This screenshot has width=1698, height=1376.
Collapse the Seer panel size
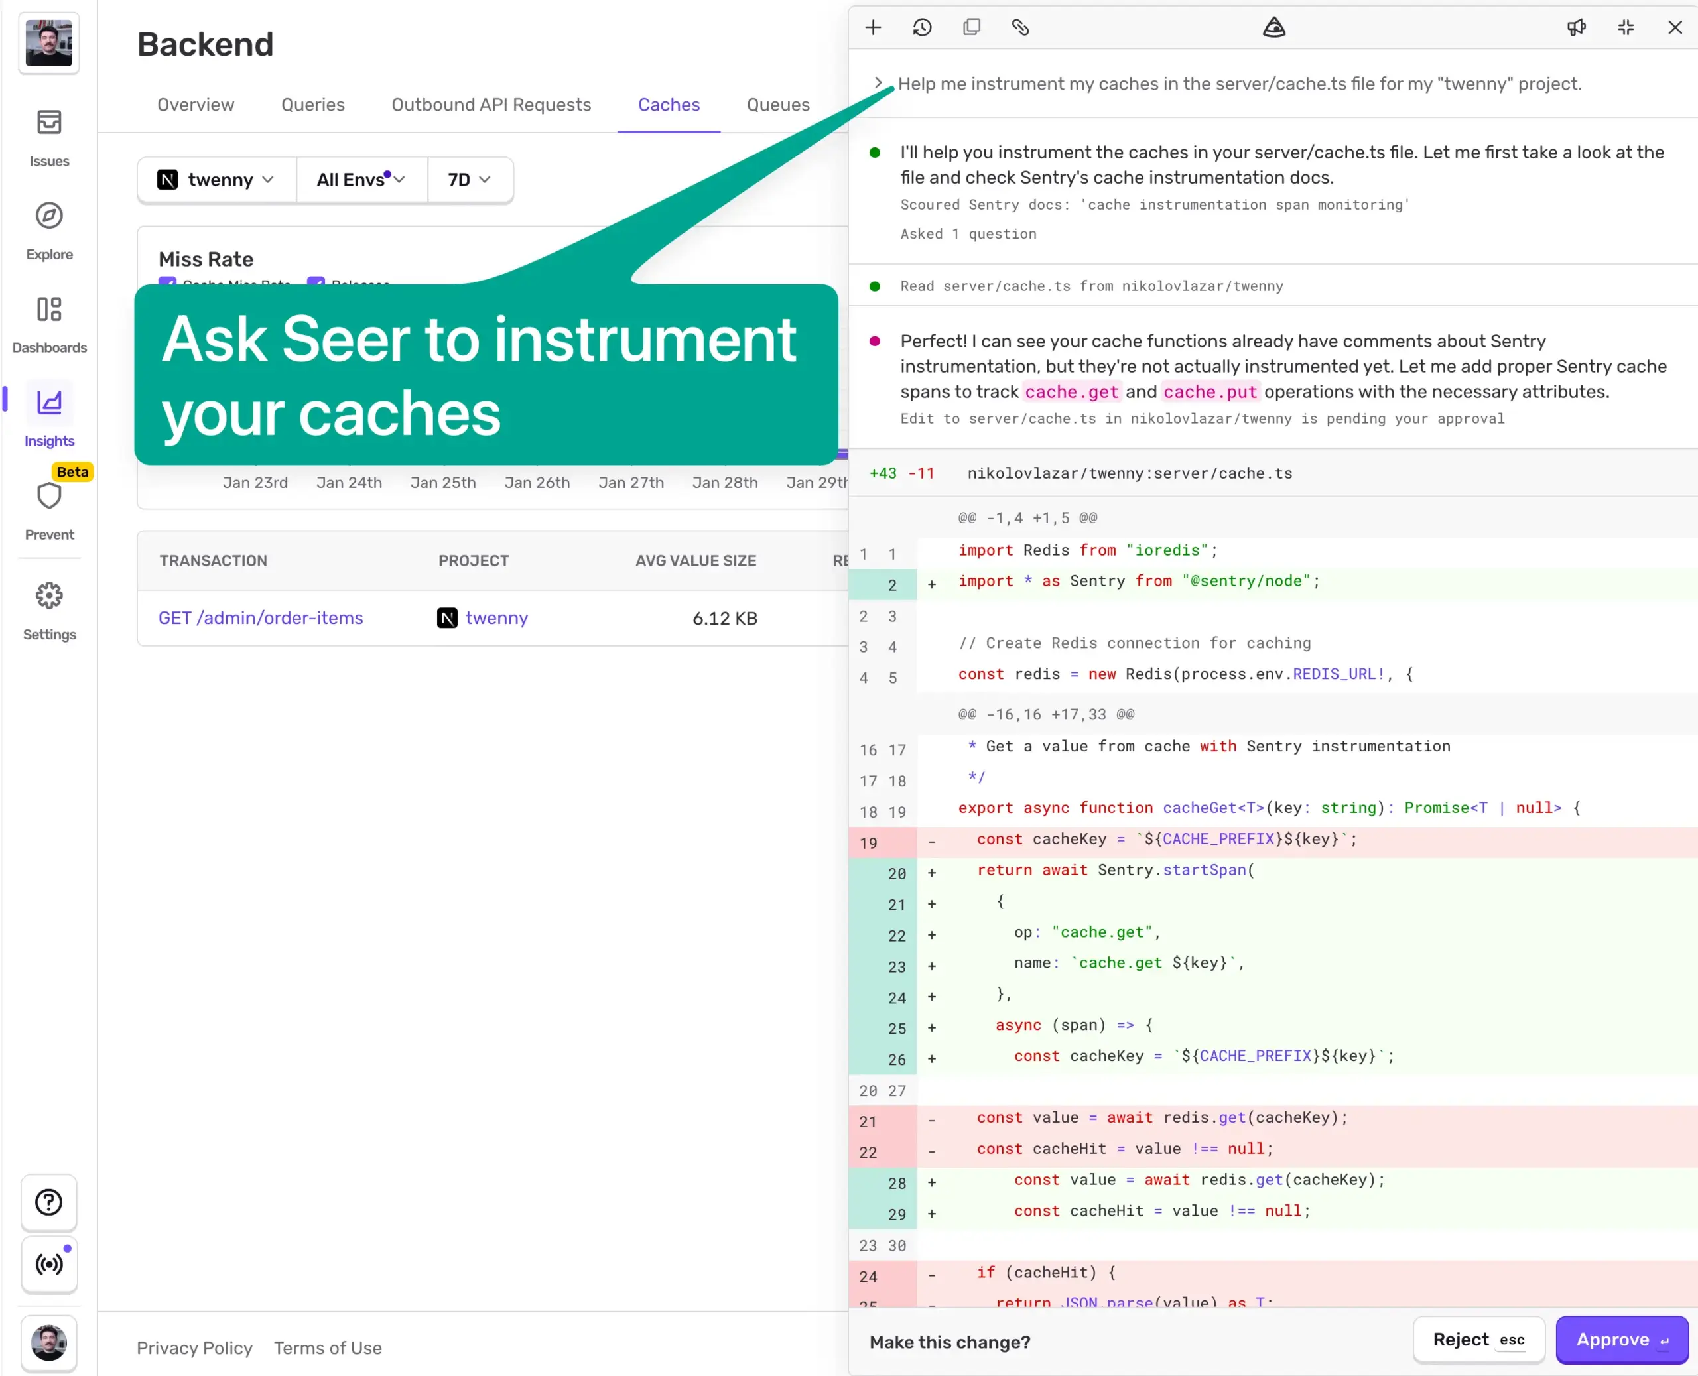1626,28
